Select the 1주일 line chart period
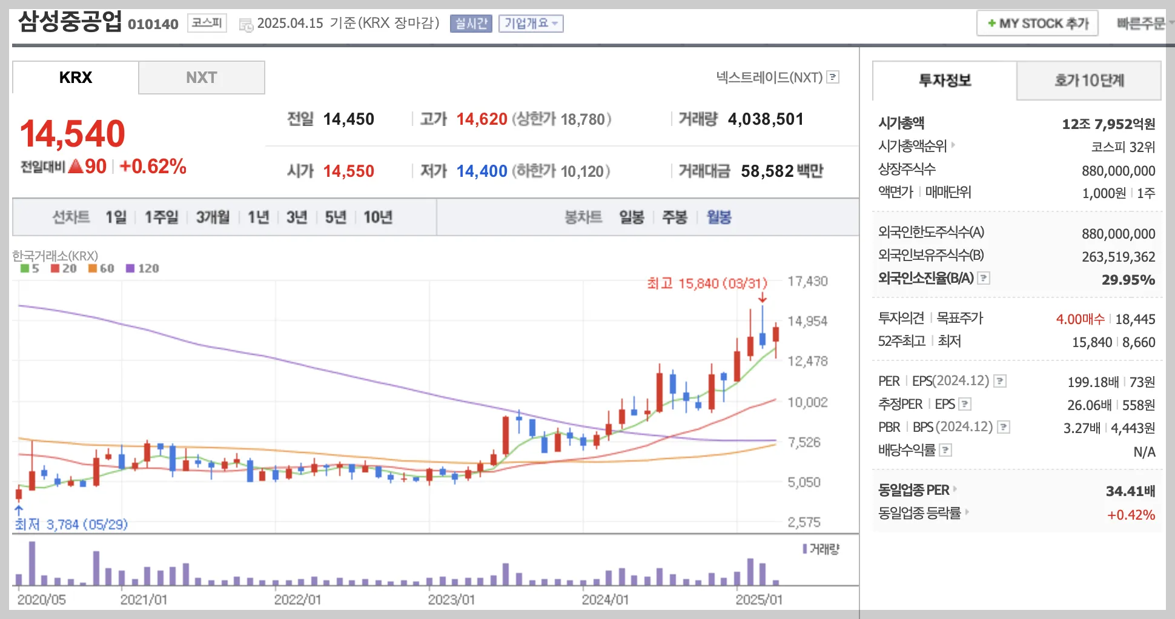This screenshot has width=1175, height=619. pyautogui.click(x=161, y=217)
